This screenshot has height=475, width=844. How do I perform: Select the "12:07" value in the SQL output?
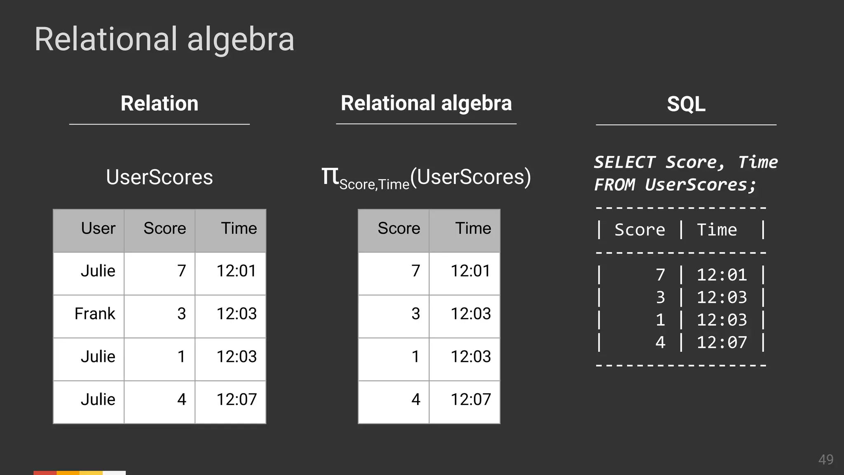pos(722,343)
